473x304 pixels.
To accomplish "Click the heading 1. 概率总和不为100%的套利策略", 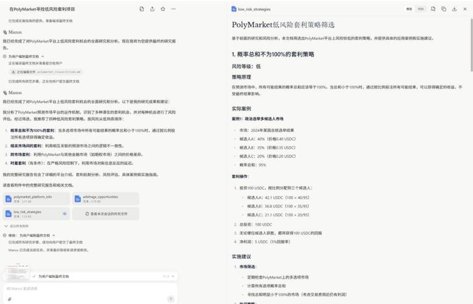I will [x=273, y=54].
